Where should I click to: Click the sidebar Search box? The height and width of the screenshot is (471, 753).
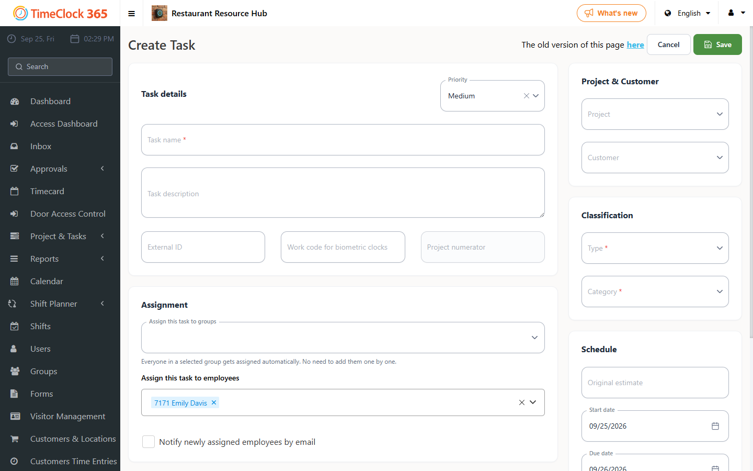pos(60,66)
